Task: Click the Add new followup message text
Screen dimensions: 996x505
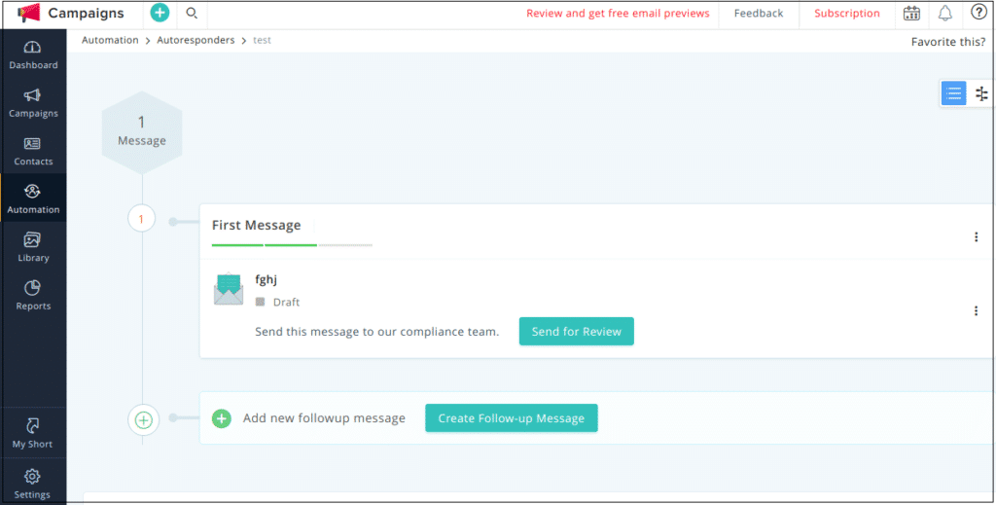Action: (x=324, y=418)
